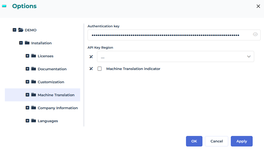
Task: Click the Cancel button
Action: point(216,141)
